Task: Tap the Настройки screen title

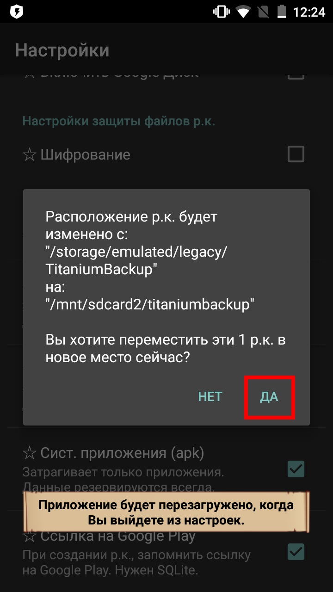Action: [62, 50]
